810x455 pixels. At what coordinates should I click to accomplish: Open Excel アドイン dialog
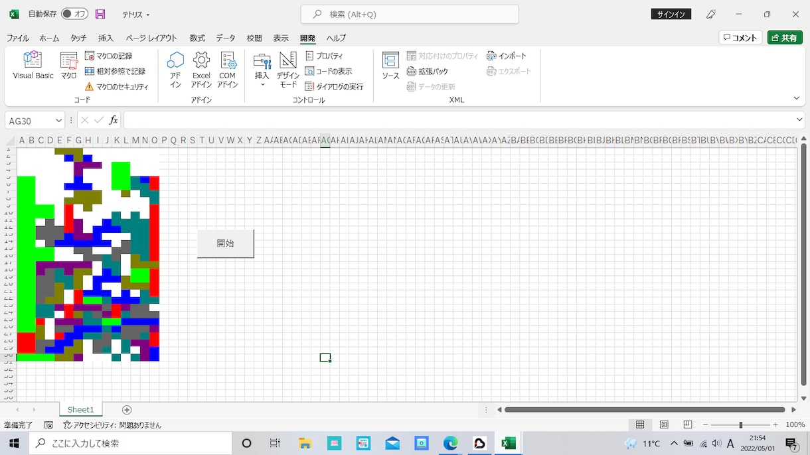pos(201,70)
